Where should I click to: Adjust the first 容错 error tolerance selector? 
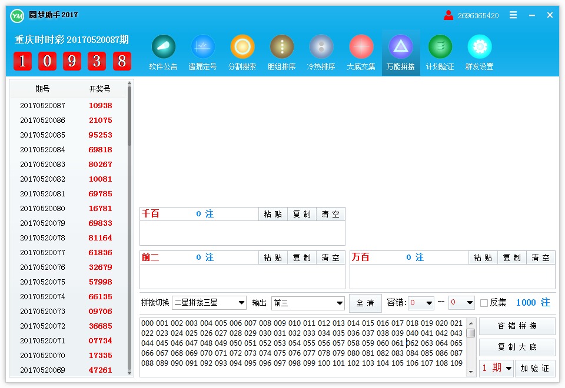[421, 303]
